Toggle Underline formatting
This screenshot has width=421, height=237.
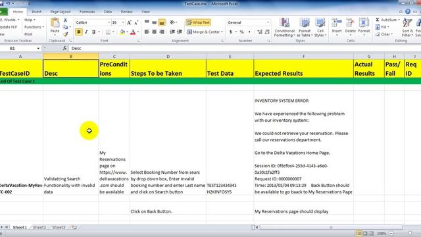point(93,32)
